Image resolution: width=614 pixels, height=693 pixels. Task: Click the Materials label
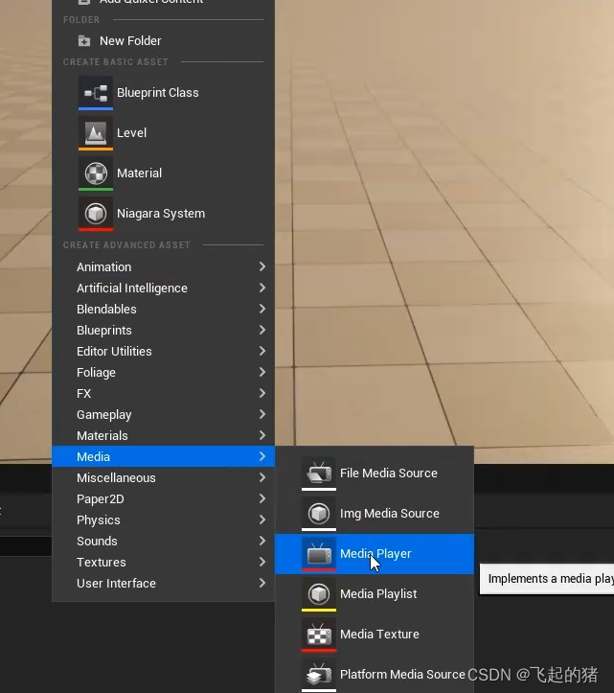click(x=102, y=436)
